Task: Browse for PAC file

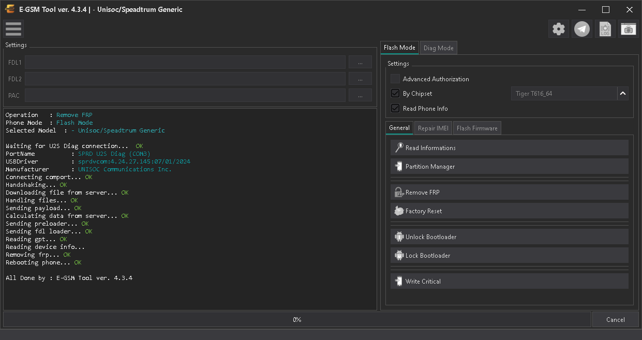Action: [360, 95]
